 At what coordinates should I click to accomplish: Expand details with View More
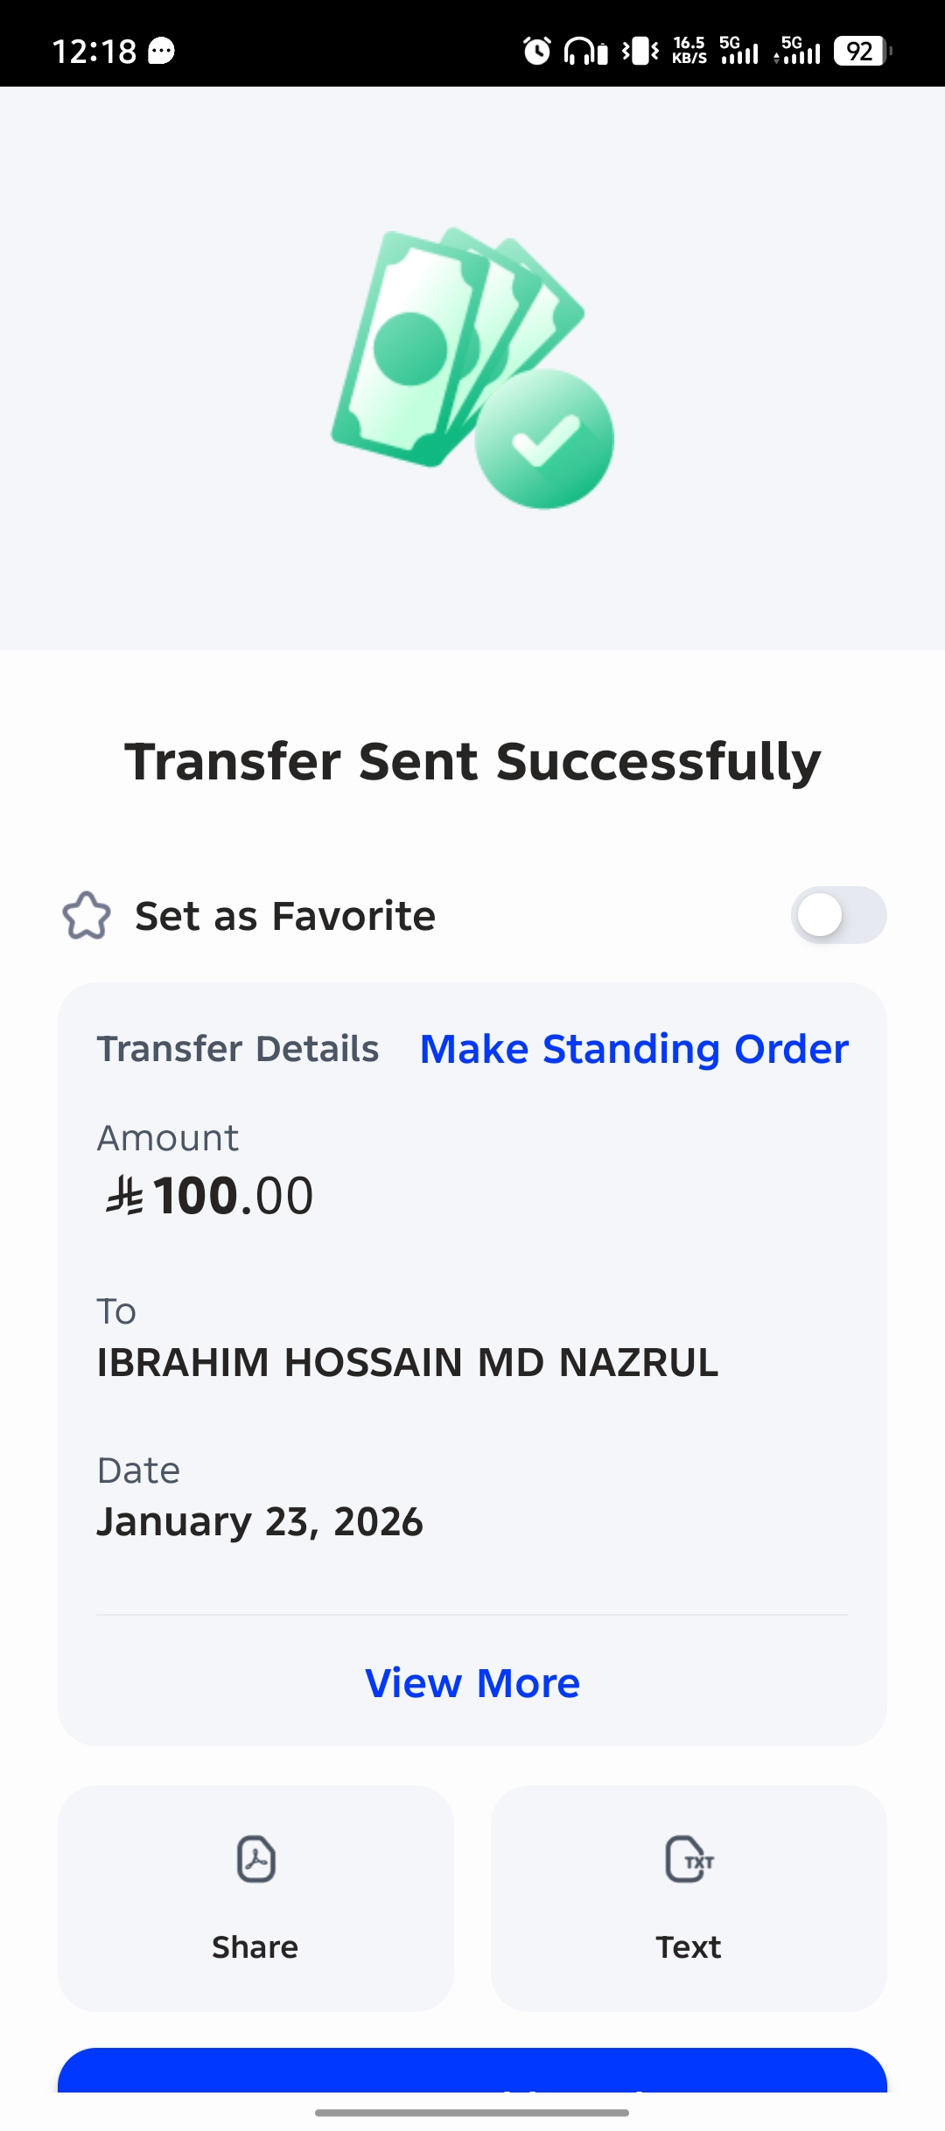tap(472, 1683)
